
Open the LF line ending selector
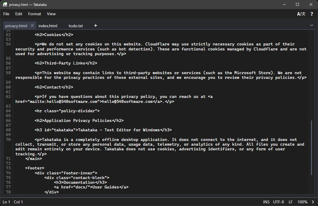tap(291, 202)
